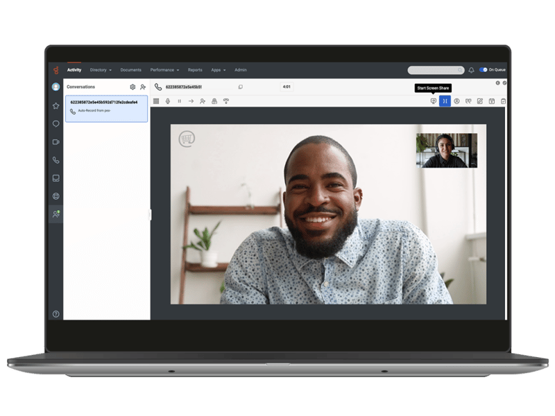
Task: Switch to the Documents tab
Action: (x=130, y=70)
